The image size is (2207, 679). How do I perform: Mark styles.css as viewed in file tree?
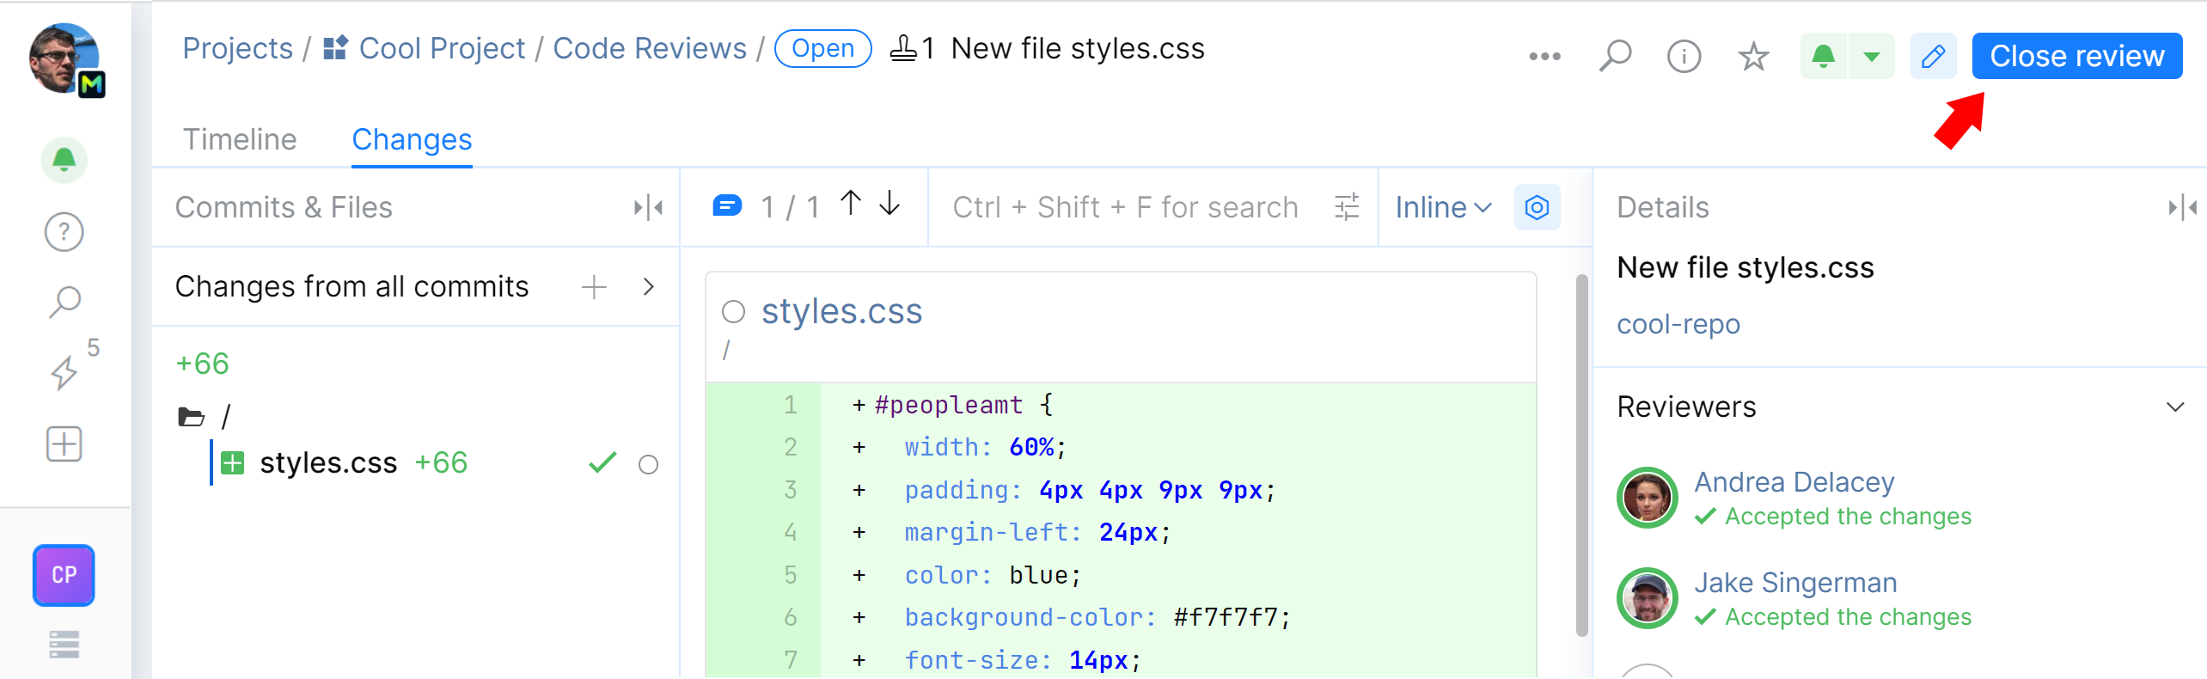click(x=649, y=465)
